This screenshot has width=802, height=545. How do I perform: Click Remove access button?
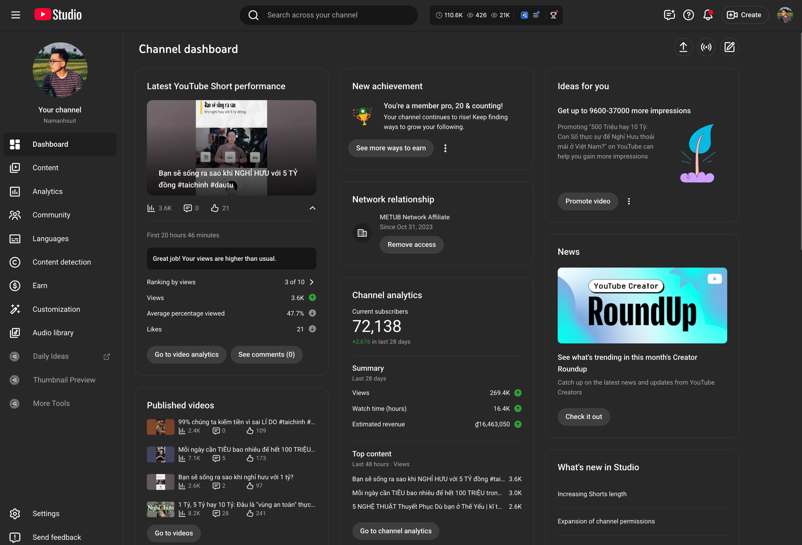pyautogui.click(x=411, y=244)
